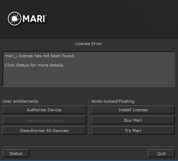Quit the Mari license dialog

click(x=161, y=153)
